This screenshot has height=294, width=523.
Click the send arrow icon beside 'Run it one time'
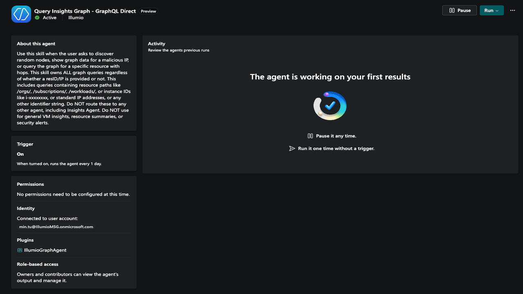tap(292, 149)
